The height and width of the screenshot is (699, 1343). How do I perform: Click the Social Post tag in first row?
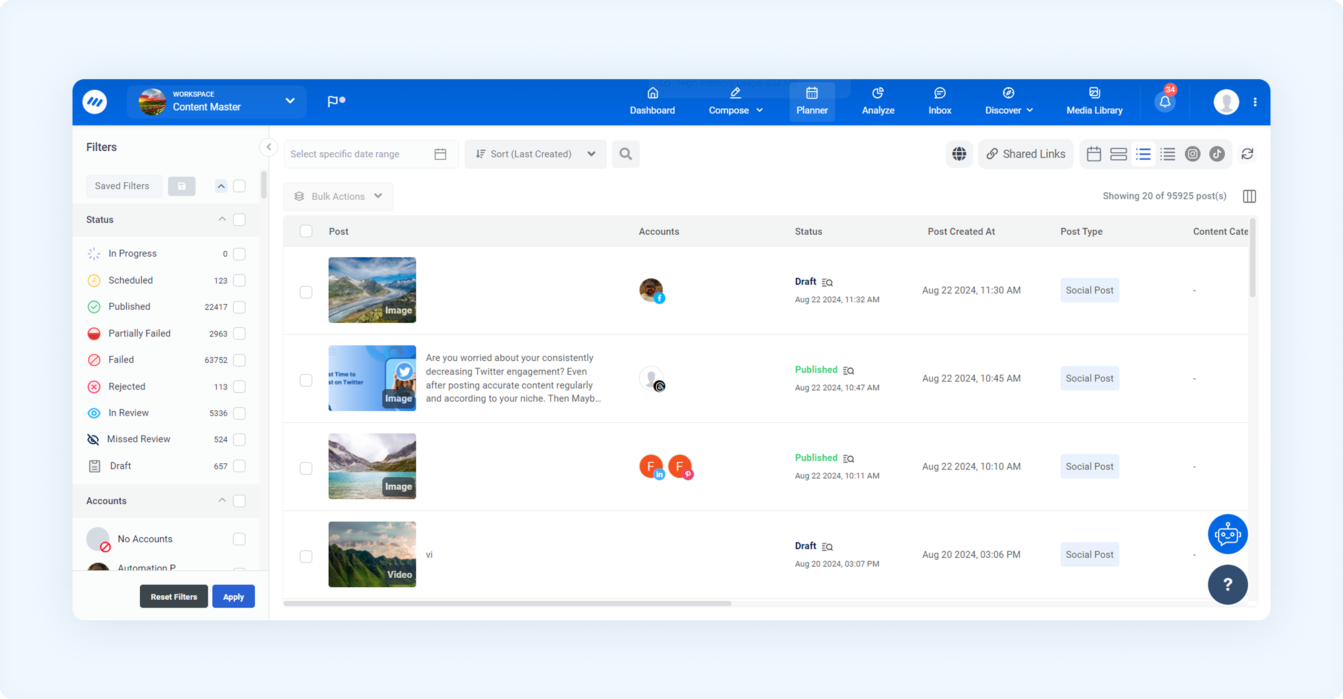[x=1089, y=291]
